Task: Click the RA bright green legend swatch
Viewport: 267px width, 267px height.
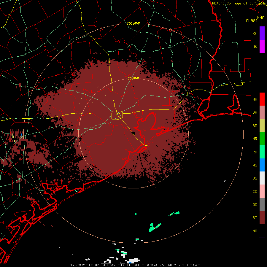Action: pyautogui.click(x=262, y=152)
